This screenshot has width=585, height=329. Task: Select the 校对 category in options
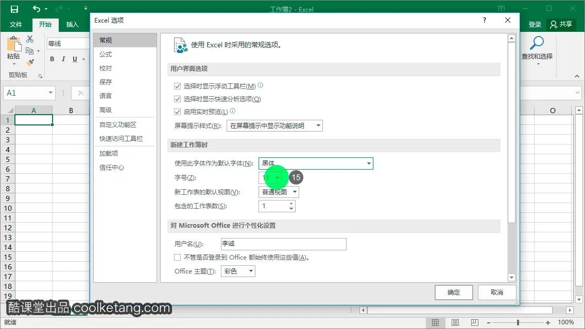[125, 68]
